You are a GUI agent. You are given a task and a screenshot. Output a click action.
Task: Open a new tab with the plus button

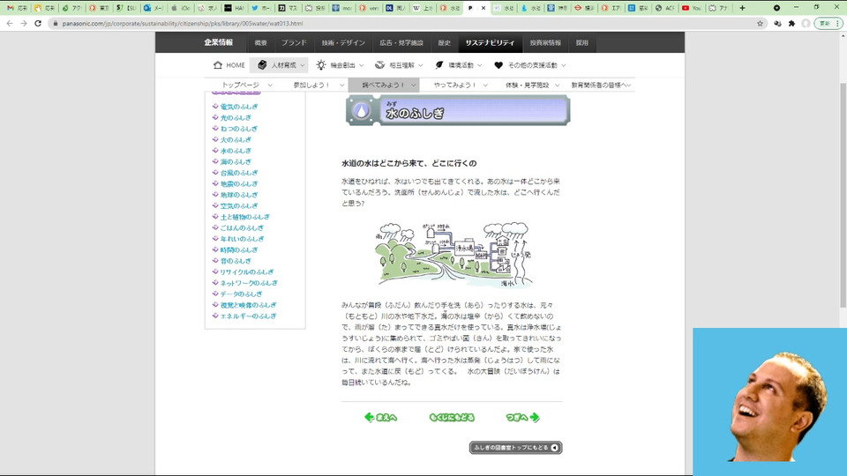coord(742,8)
